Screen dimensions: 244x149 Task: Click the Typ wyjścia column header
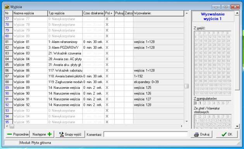click(65, 13)
